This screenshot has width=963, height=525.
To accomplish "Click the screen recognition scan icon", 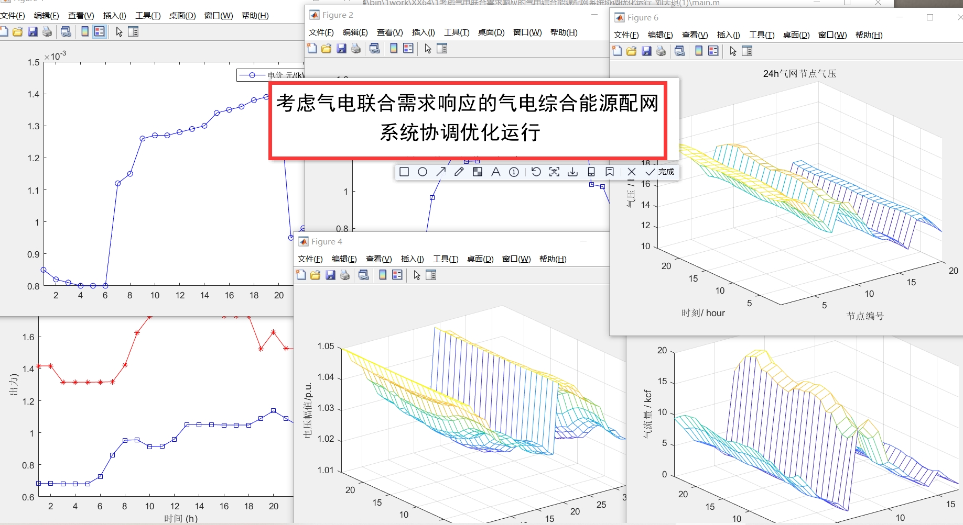I will 554,172.
